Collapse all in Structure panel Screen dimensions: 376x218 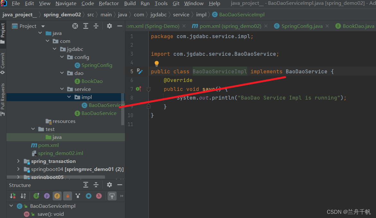(x=96, y=185)
